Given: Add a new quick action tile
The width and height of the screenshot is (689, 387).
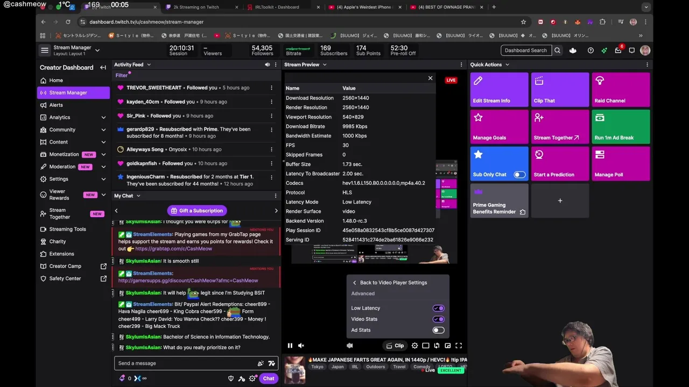Looking at the screenshot, I should [560, 200].
